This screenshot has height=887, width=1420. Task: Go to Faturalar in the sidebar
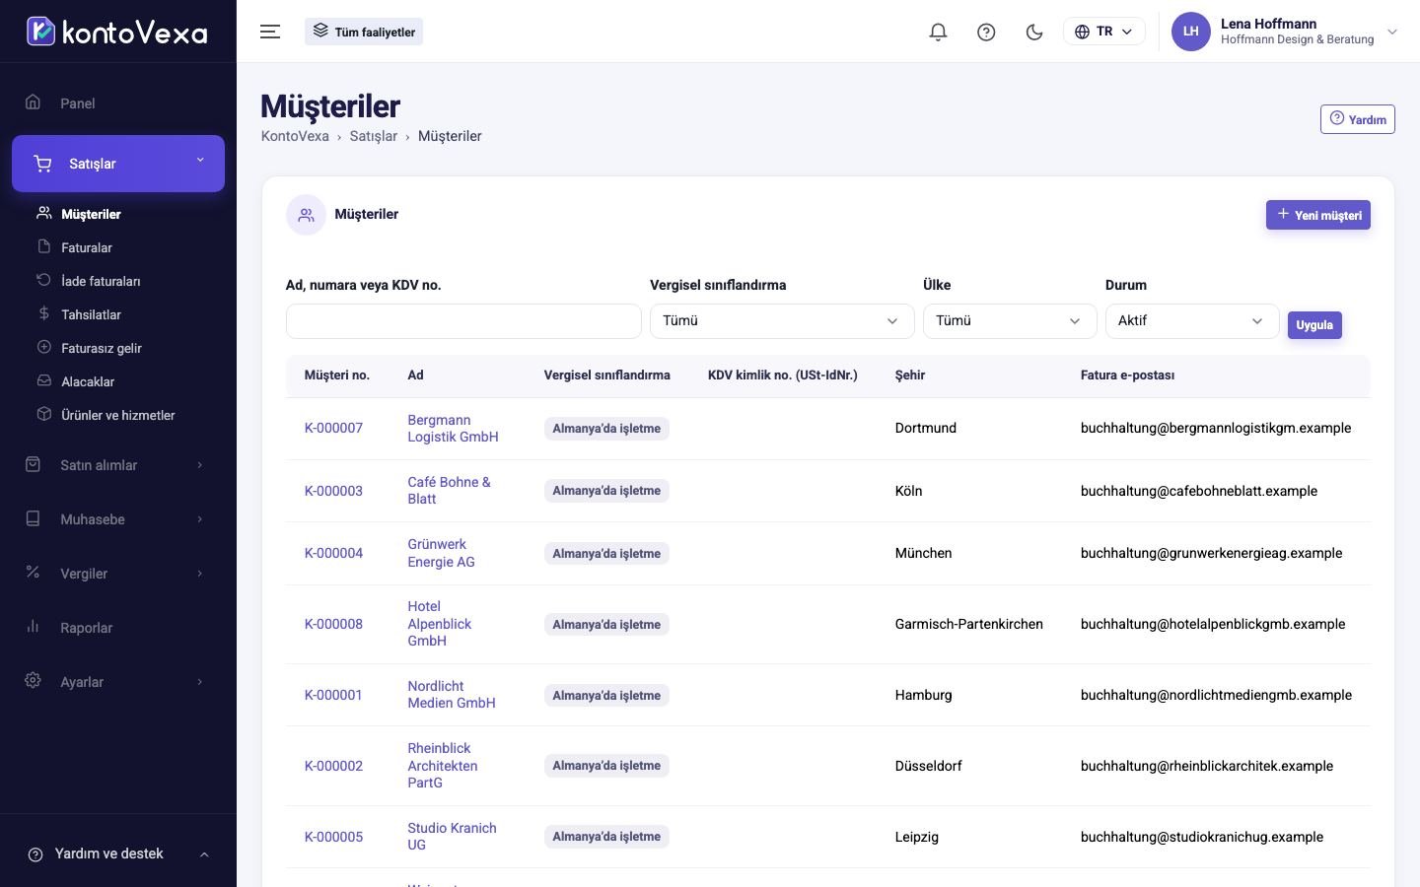[x=87, y=247]
